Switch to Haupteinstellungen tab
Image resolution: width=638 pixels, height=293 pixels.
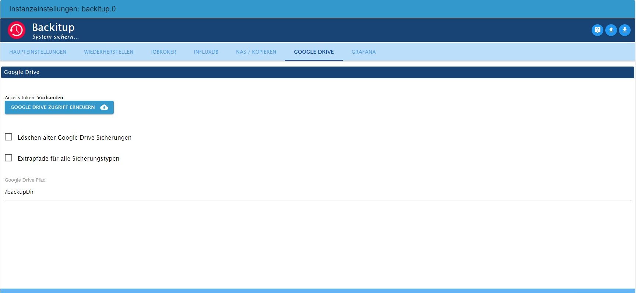[x=38, y=52]
